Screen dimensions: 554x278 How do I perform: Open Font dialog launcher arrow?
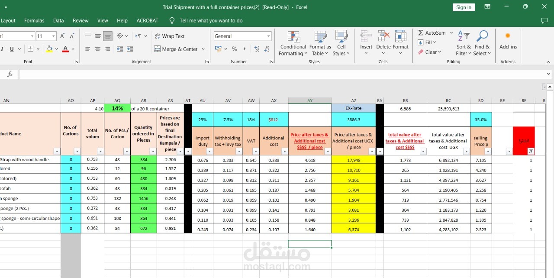[77, 61]
